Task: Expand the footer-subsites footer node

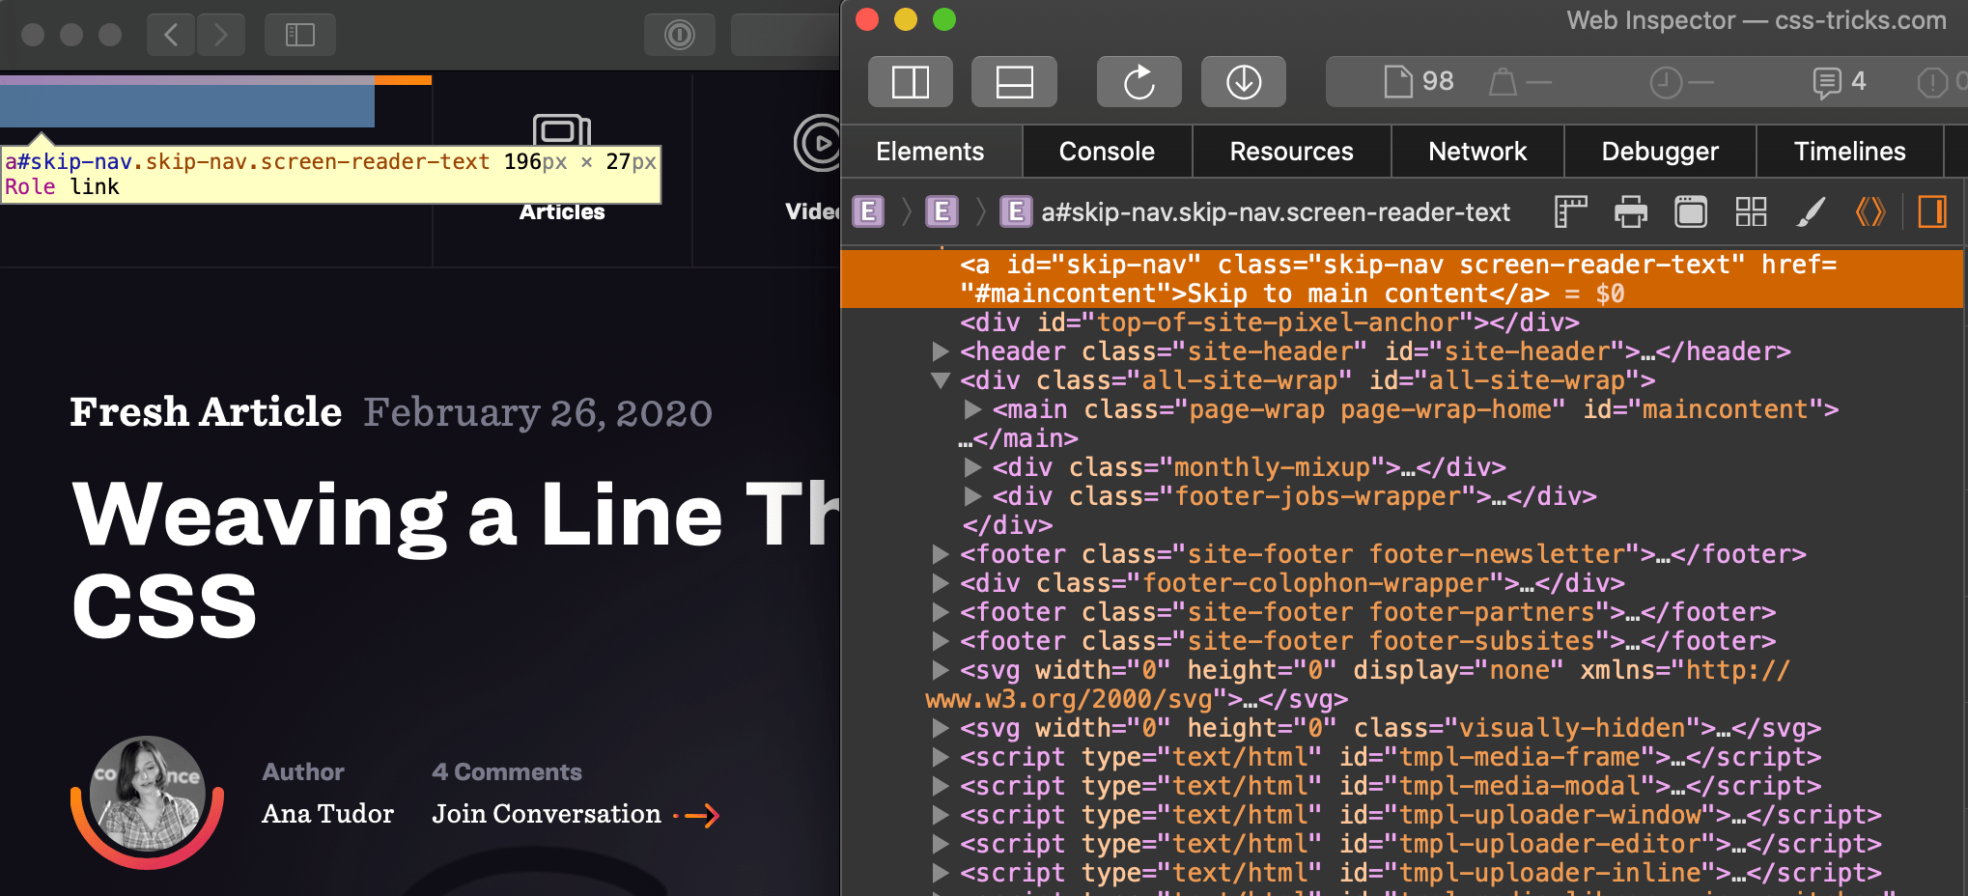Action: (x=941, y=641)
